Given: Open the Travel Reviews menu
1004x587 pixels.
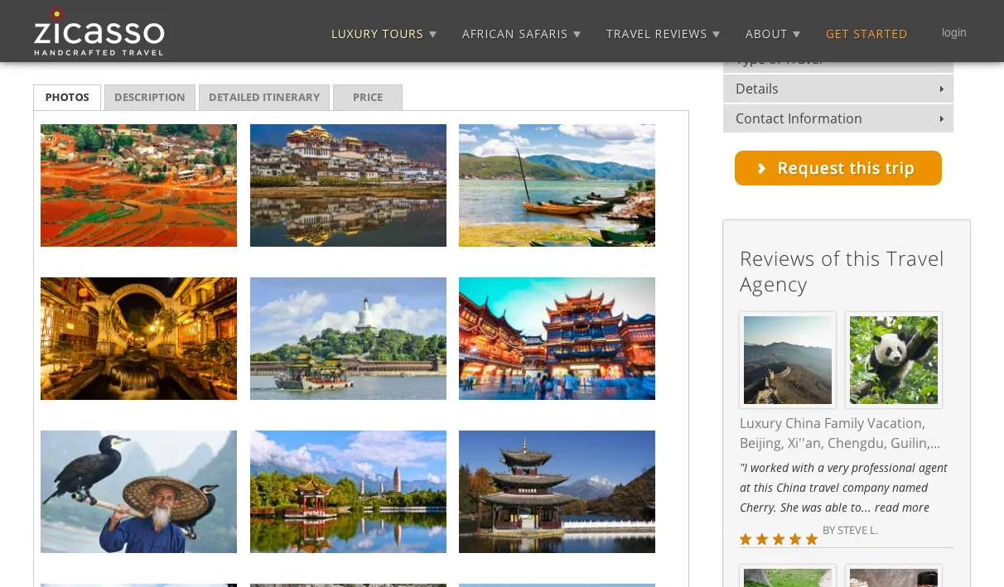Looking at the screenshot, I should click(663, 34).
